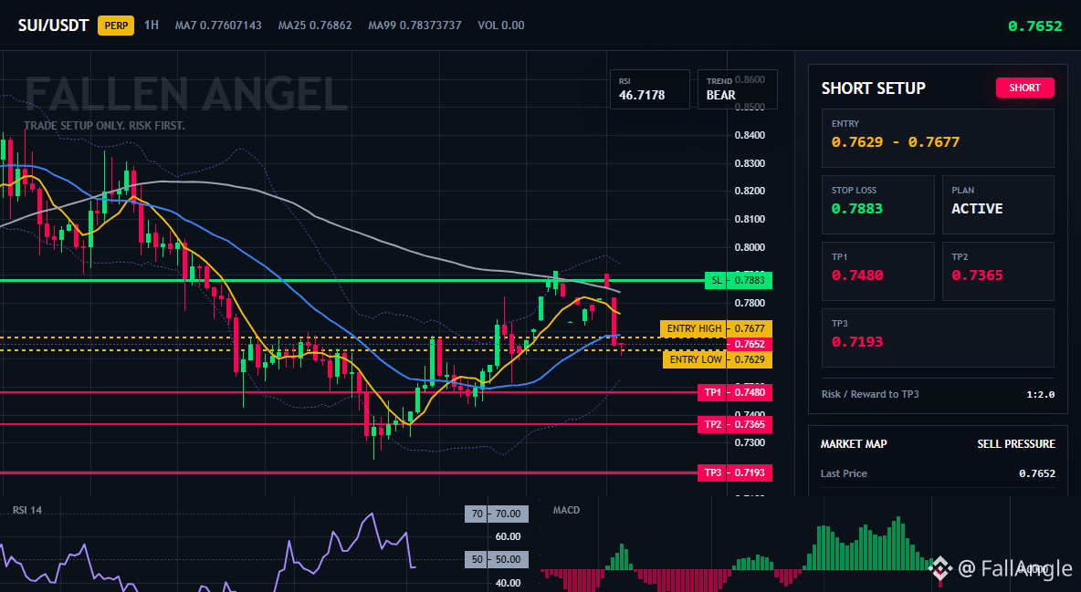Click the RSI 14 panel label
Viewport: 1081px width, 592px height.
pyautogui.click(x=26, y=510)
